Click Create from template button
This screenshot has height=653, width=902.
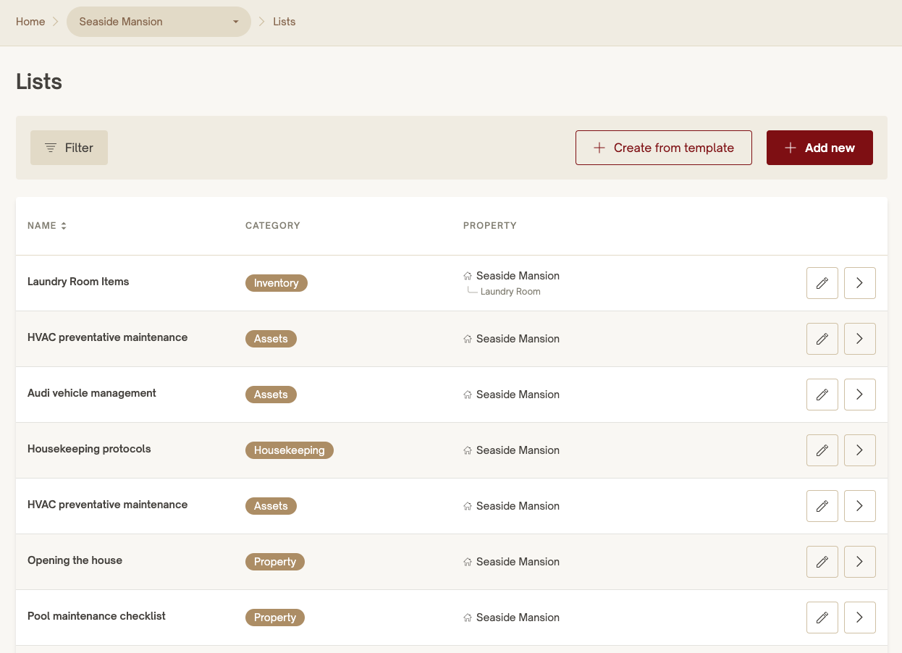(663, 148)
